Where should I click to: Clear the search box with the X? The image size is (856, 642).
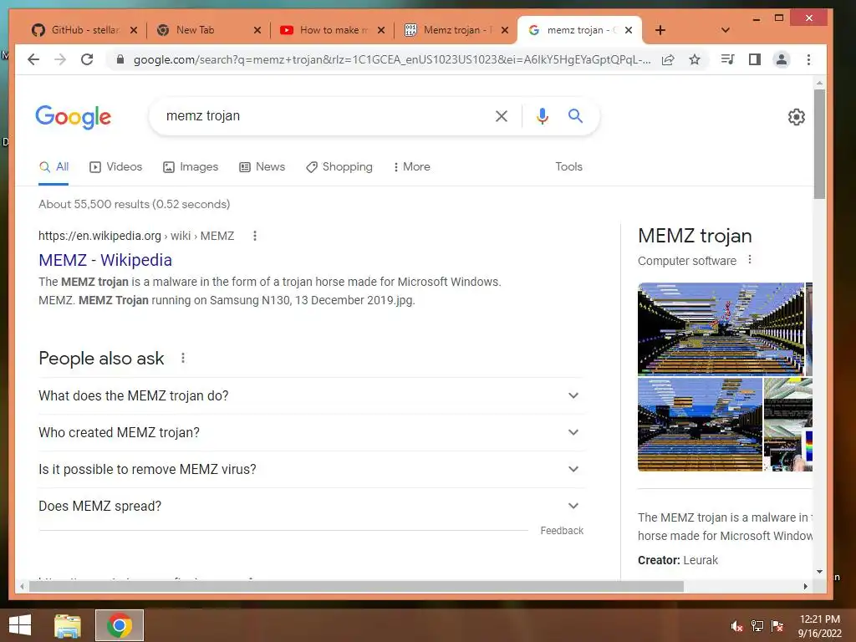502,115
